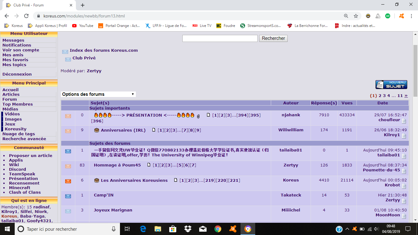Image resolution: width=418 pixels, height=235 pixels.
Task: Focus the forum search text field
Action: point(220,38)
